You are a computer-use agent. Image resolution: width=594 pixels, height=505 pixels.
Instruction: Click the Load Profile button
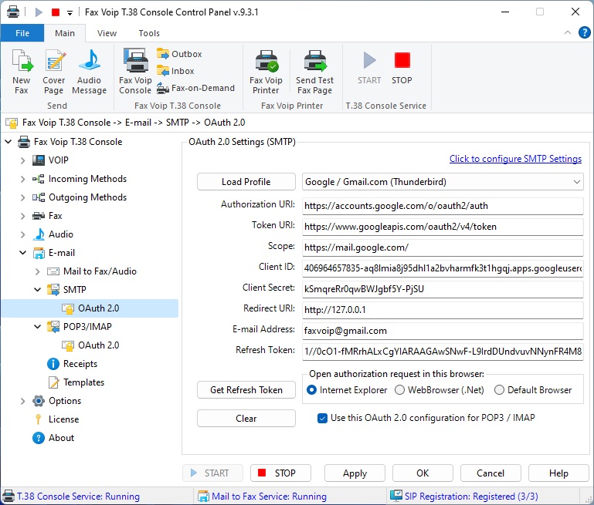(246, 182)
